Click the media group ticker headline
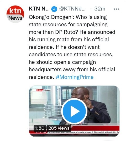The height and width of the screenshot is (141, 126). pos(70,132)
